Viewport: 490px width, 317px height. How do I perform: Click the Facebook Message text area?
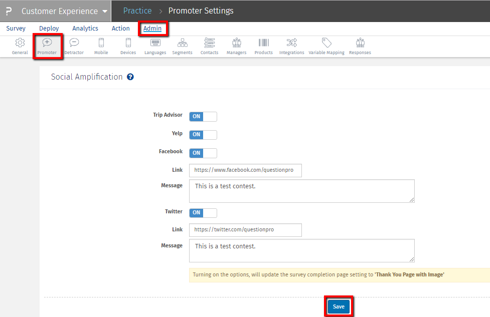click(x=302, y=191)
